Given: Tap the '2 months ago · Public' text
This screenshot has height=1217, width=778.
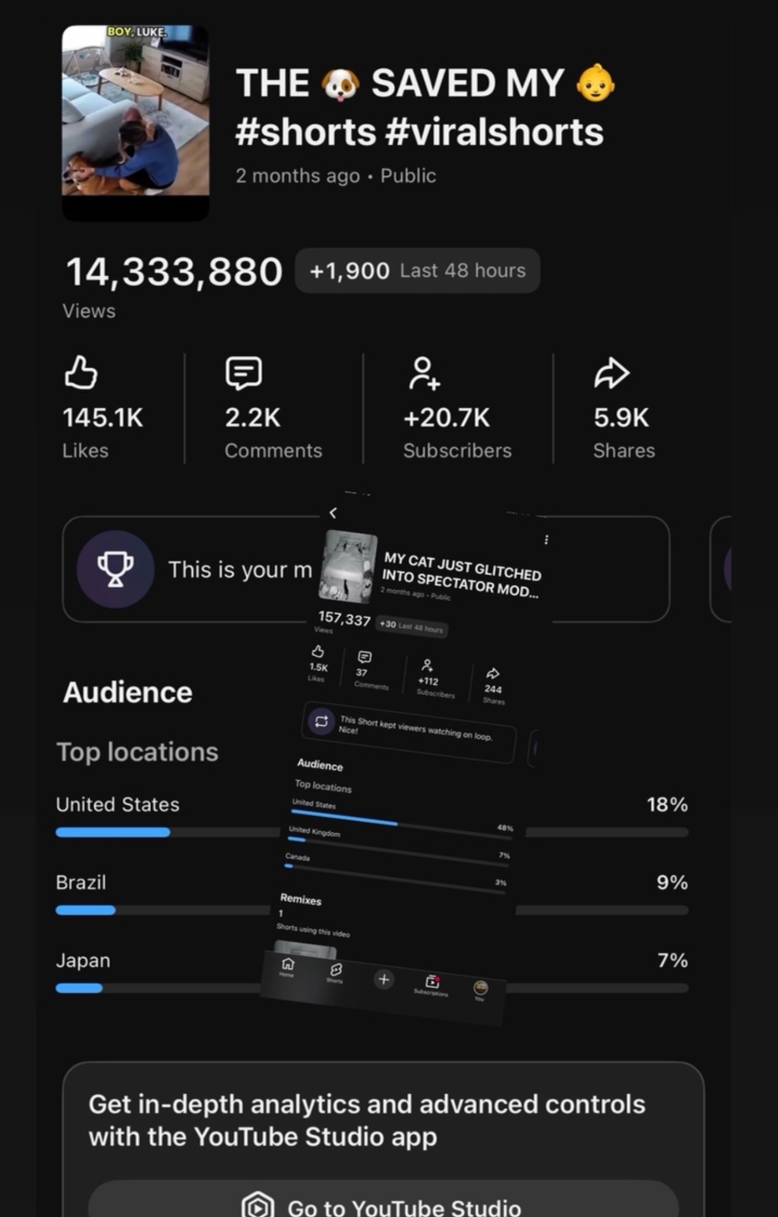Looking at the screenshot, I should point(336,176).
